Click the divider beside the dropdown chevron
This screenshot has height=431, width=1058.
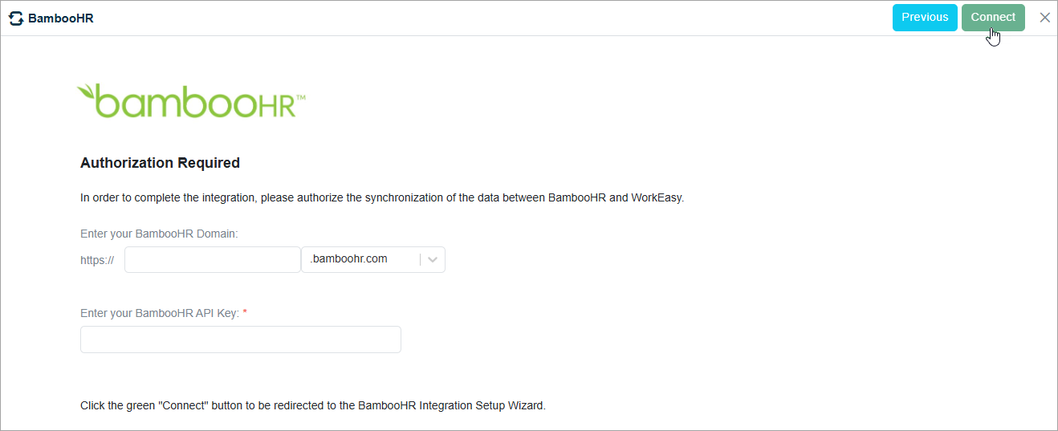pos(421,259)
